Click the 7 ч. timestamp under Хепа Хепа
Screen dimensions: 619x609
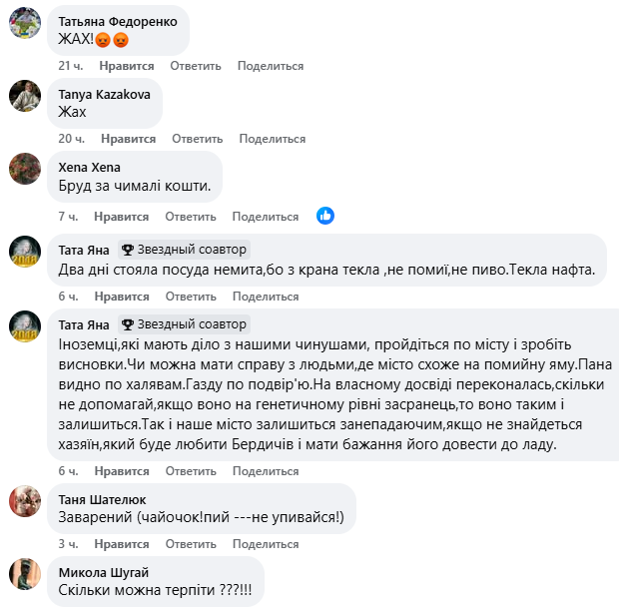tap(67, 217)
